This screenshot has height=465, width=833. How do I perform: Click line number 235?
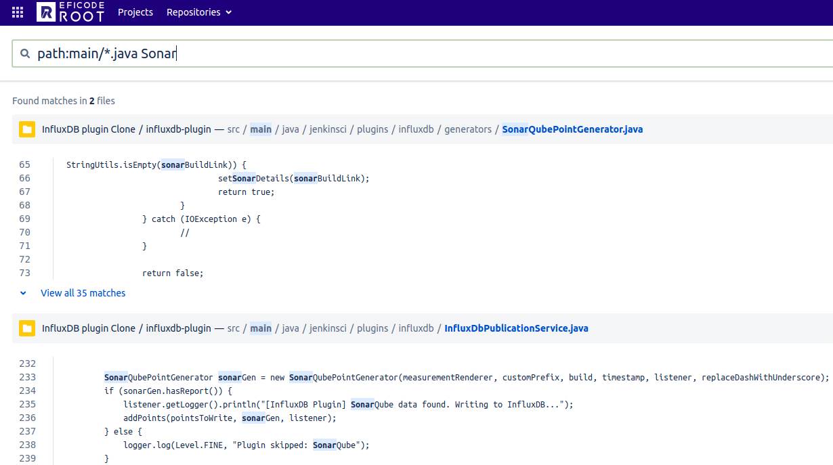tap(28, 404)
